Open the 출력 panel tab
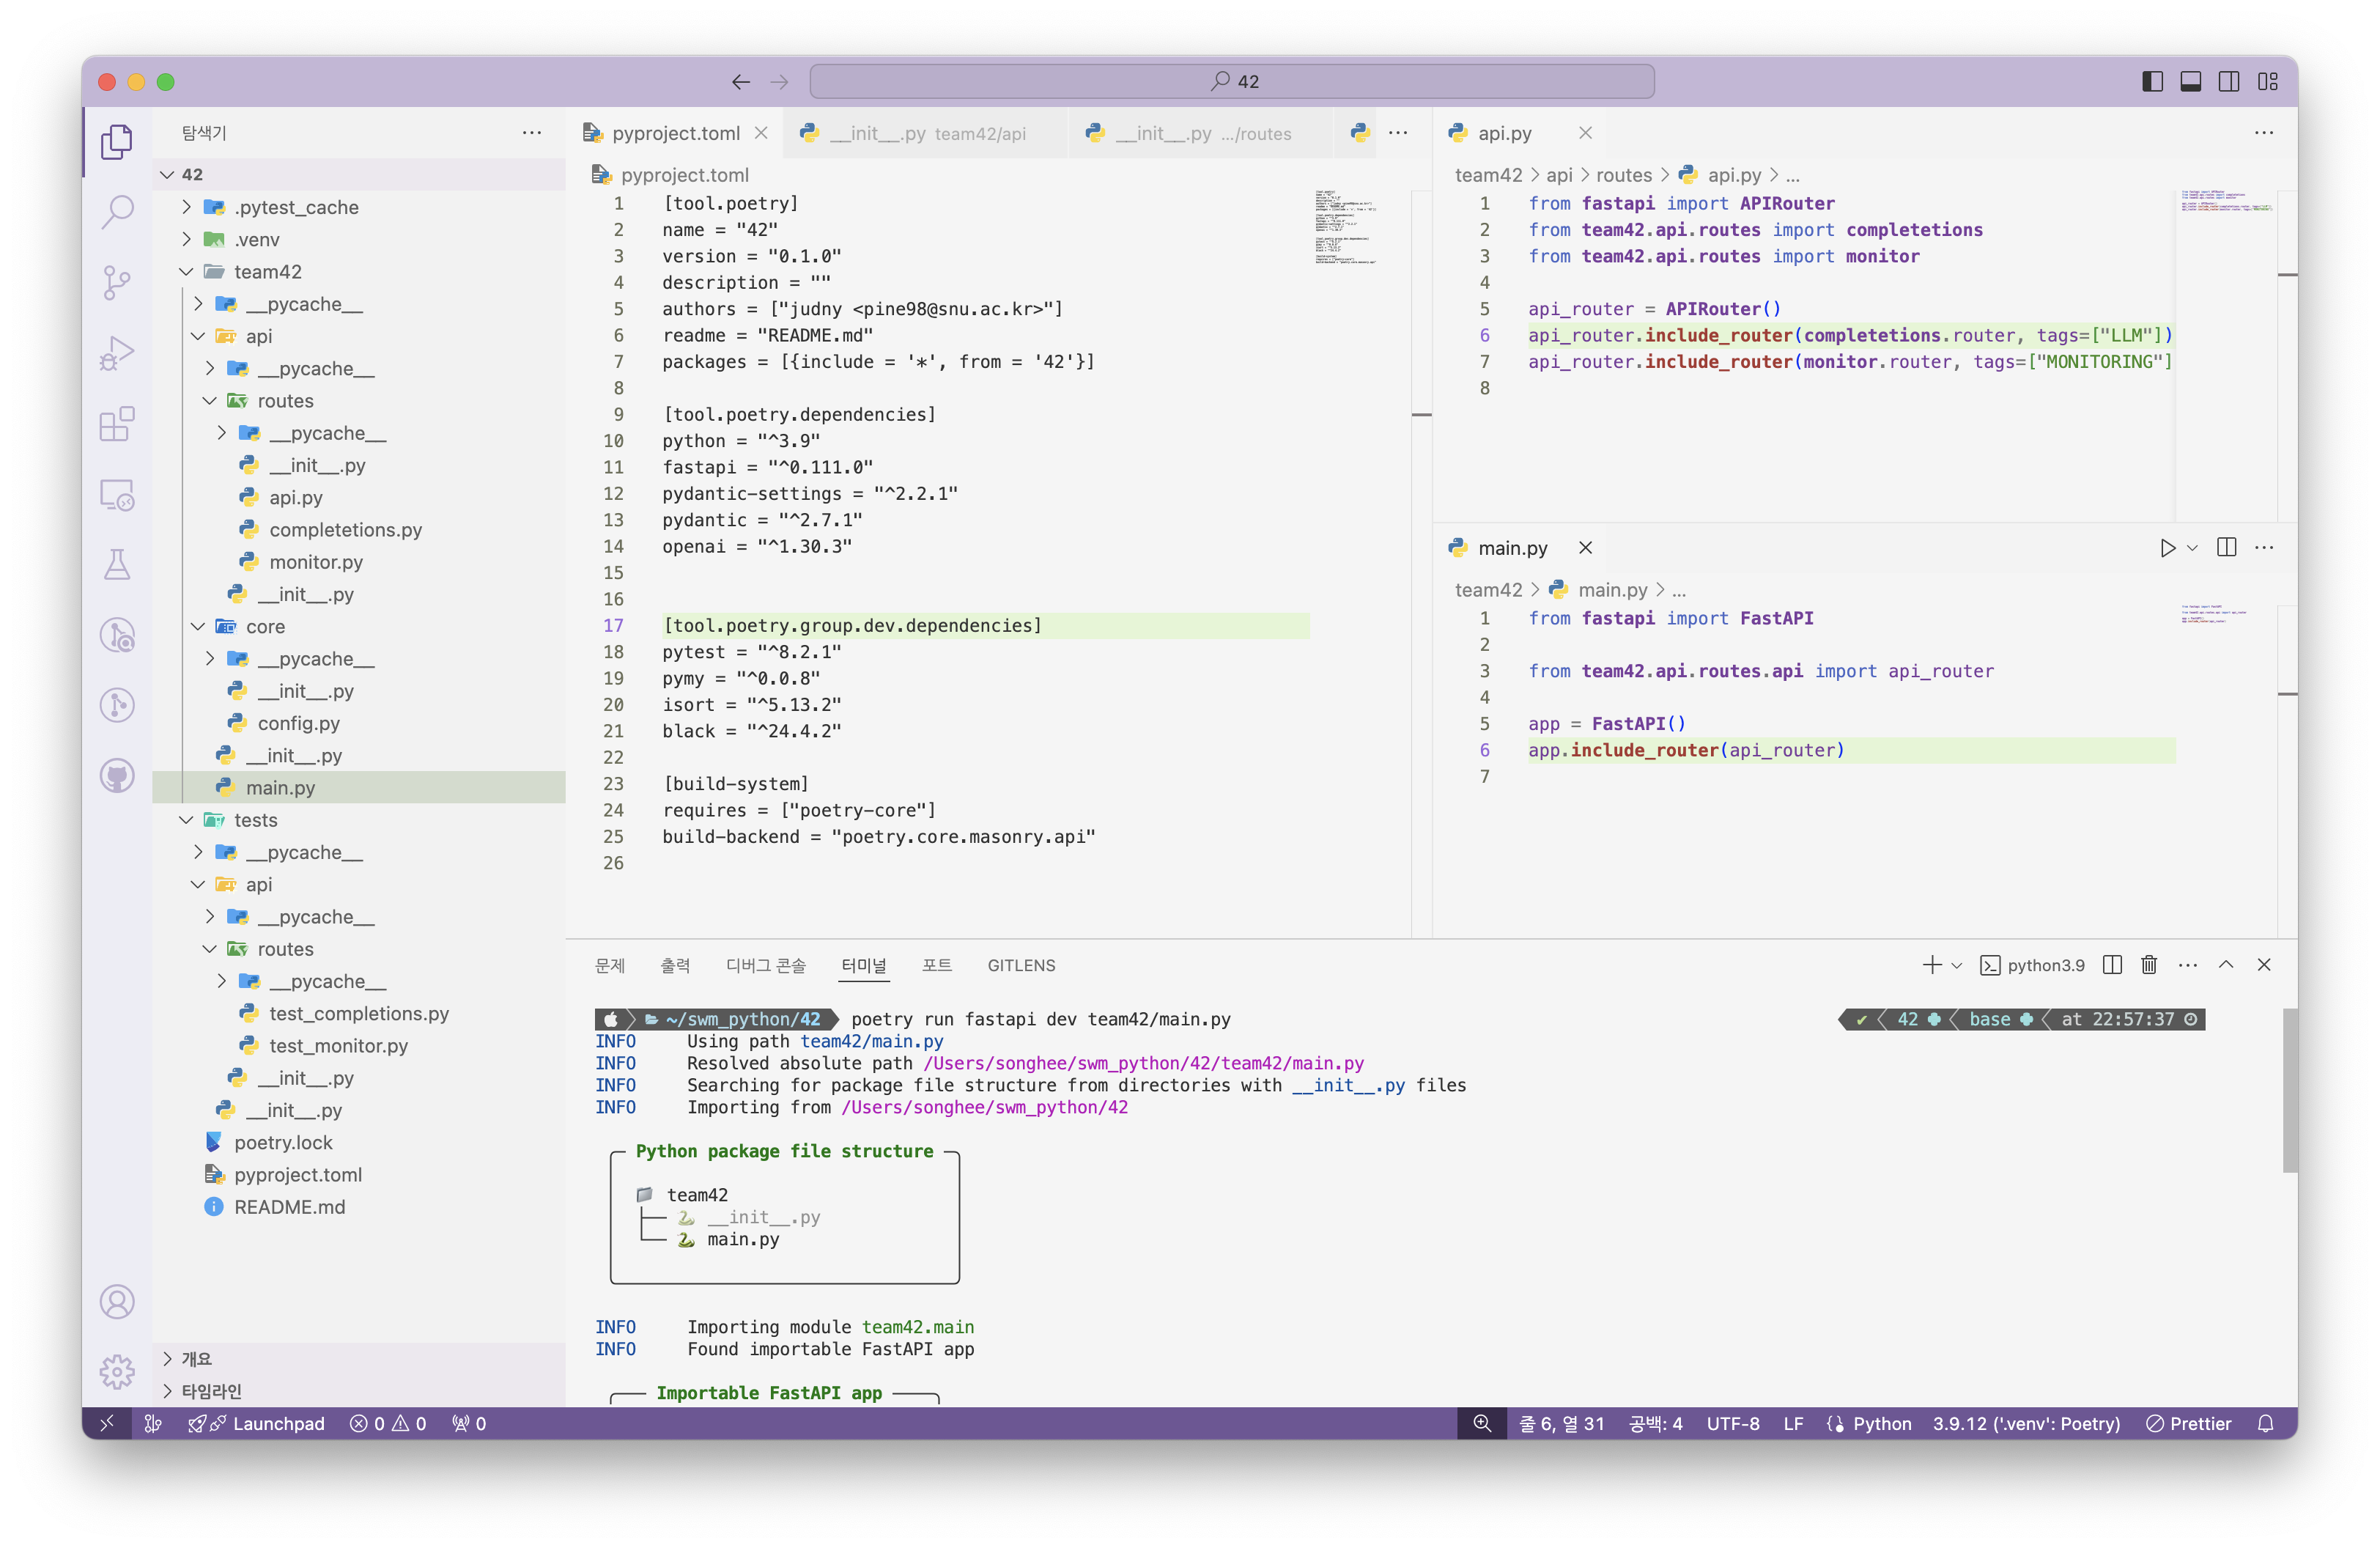 [675, 965]
